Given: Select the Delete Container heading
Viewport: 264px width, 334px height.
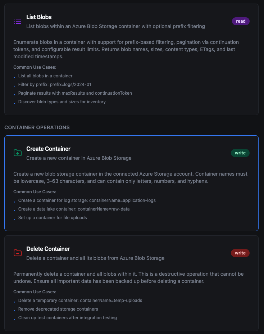Looking at the screenshot, I should tap(48, 249).
